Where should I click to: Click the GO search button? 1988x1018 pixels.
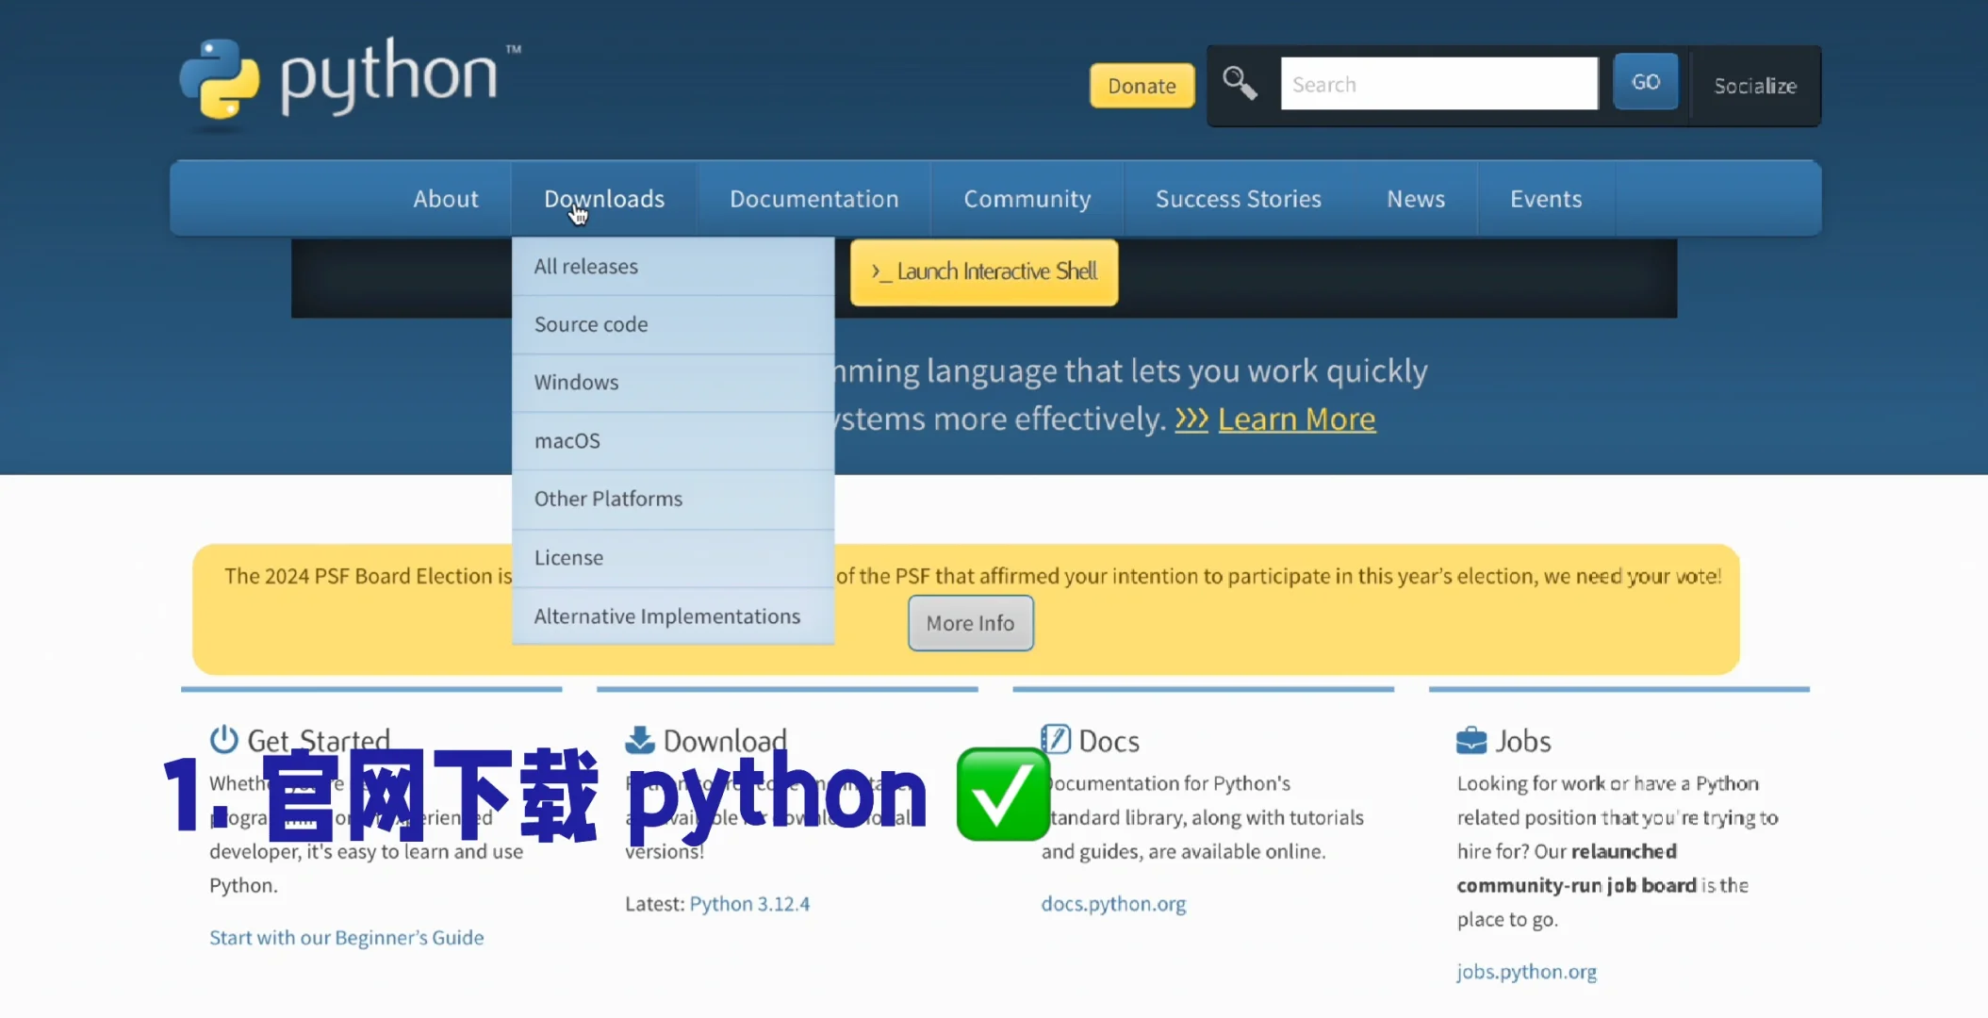[1645, 81]
